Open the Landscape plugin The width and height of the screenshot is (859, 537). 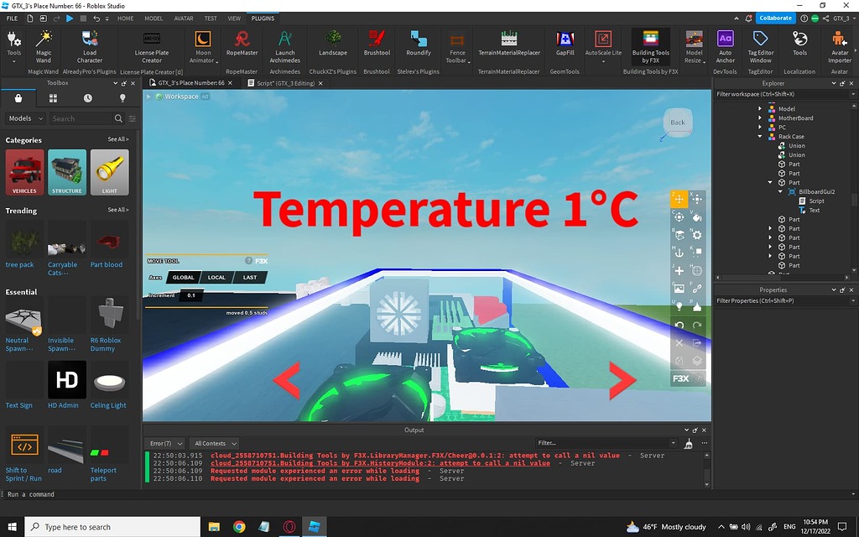[332, 44]
